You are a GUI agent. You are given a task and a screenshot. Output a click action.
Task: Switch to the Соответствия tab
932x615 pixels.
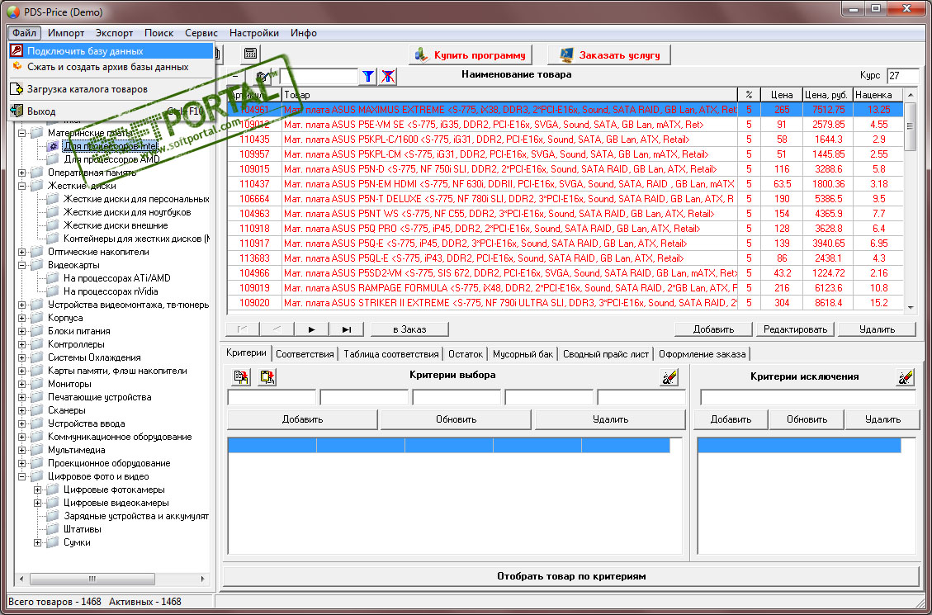pyautogui.click(x=305, y=354)
